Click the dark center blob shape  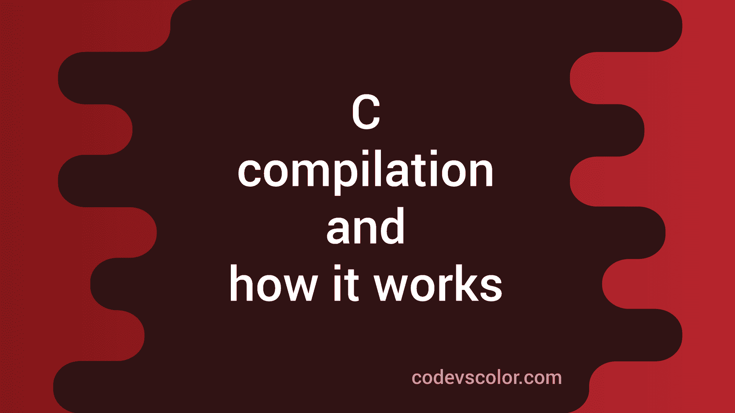(367, 207)
